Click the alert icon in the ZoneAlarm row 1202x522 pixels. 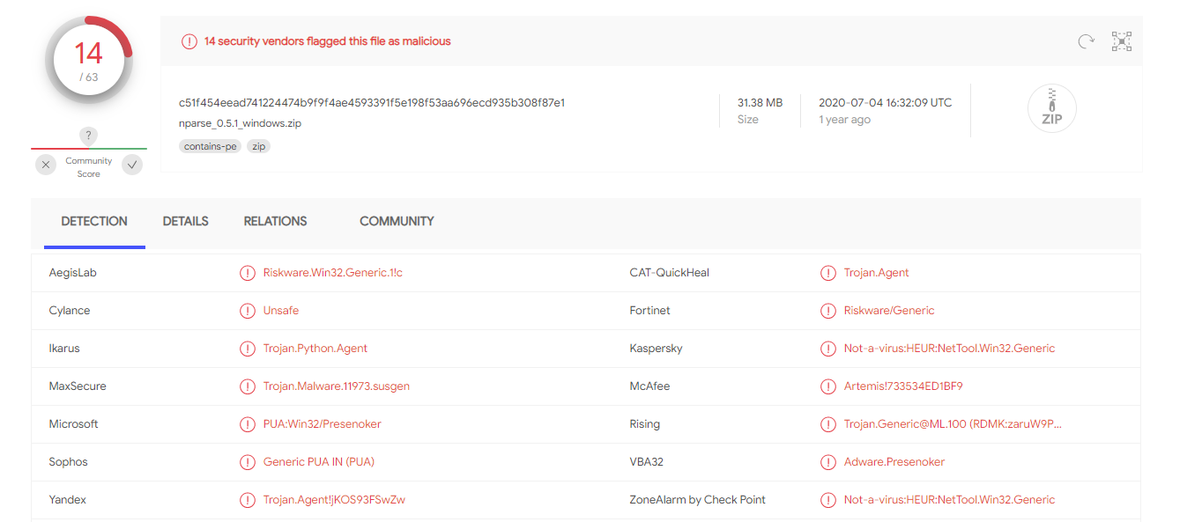tap(828, 500)
